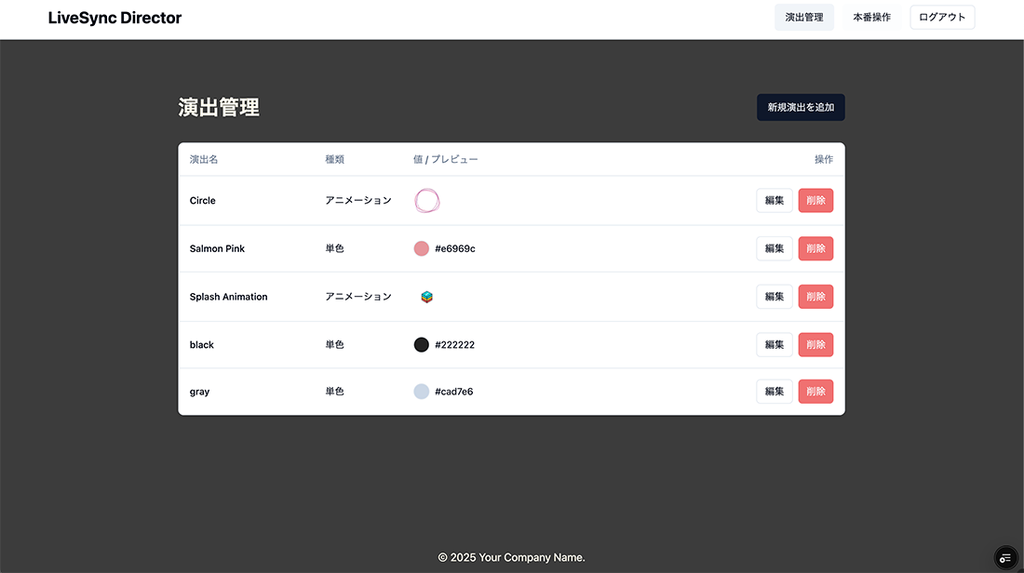Switch to the 本番操作 tab
Screen dimensions: 1024x573
(x=871, y=17)
